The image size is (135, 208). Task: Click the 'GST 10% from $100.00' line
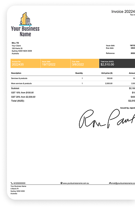[22, 93]
